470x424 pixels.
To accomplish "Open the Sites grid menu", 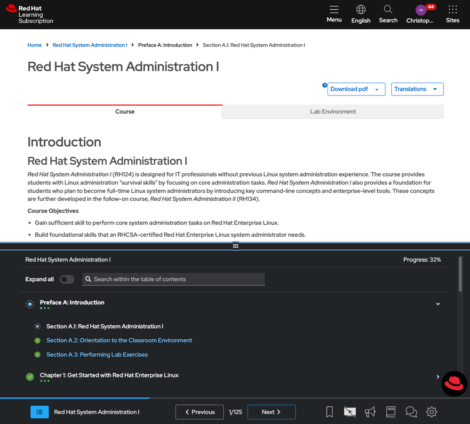I will (453, 14).
